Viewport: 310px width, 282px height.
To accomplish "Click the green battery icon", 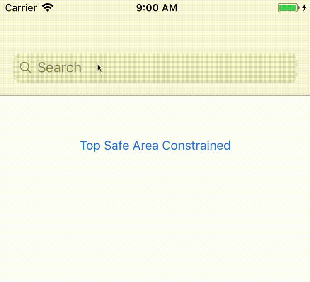I will tap(287, 8).
